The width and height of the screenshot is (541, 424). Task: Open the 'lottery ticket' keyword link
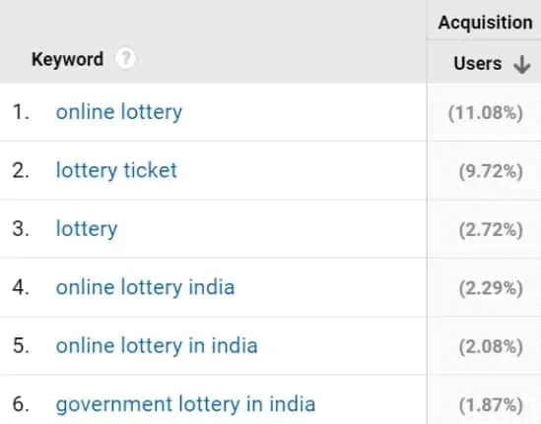click(116, 170)
